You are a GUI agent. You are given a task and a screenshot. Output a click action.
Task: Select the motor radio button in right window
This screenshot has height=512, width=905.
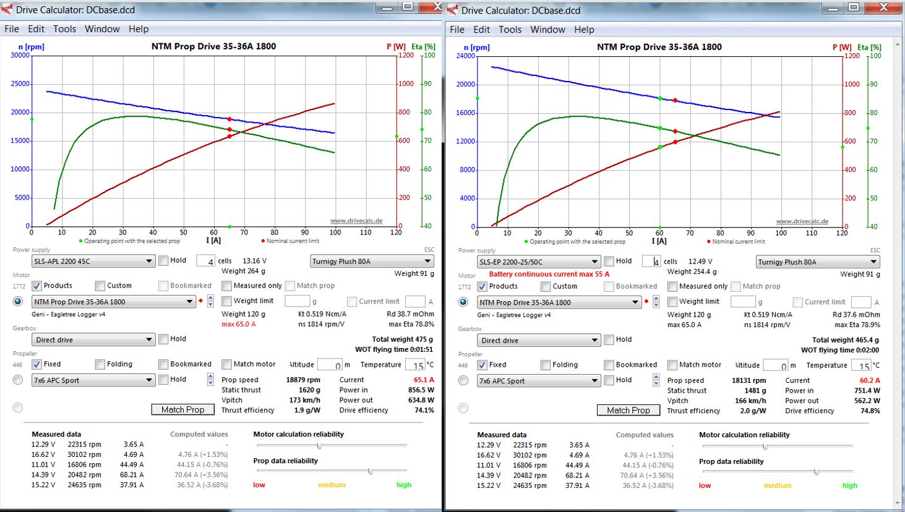[463, 302]
